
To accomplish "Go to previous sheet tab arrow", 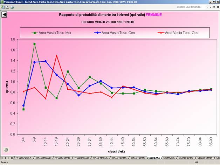I will point(5,158).
